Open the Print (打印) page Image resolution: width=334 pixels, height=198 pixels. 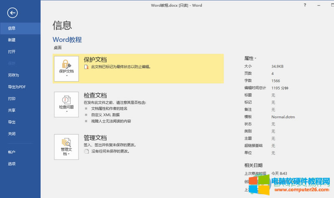pos(12,99)
